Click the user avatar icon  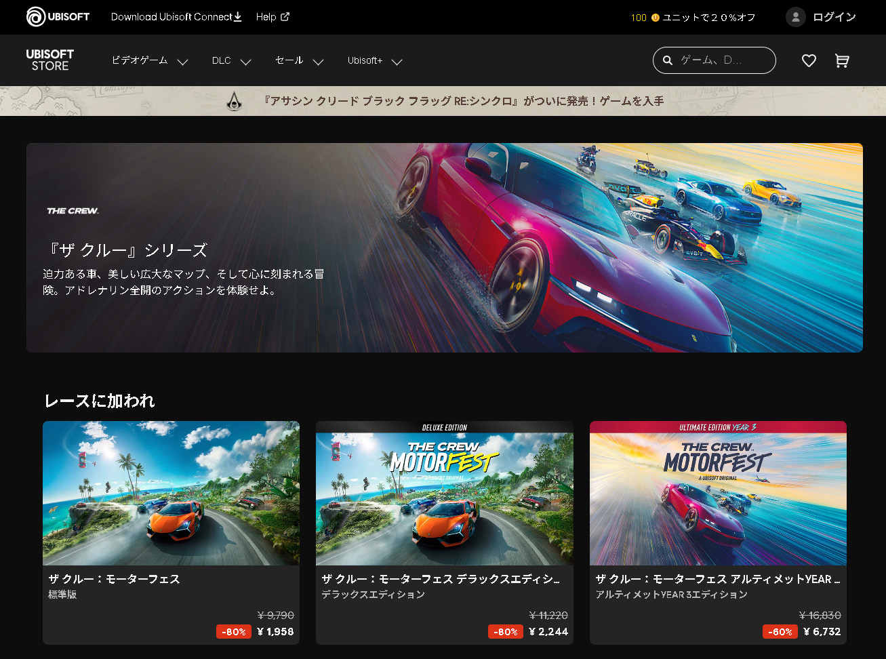[x=795, y=17]
